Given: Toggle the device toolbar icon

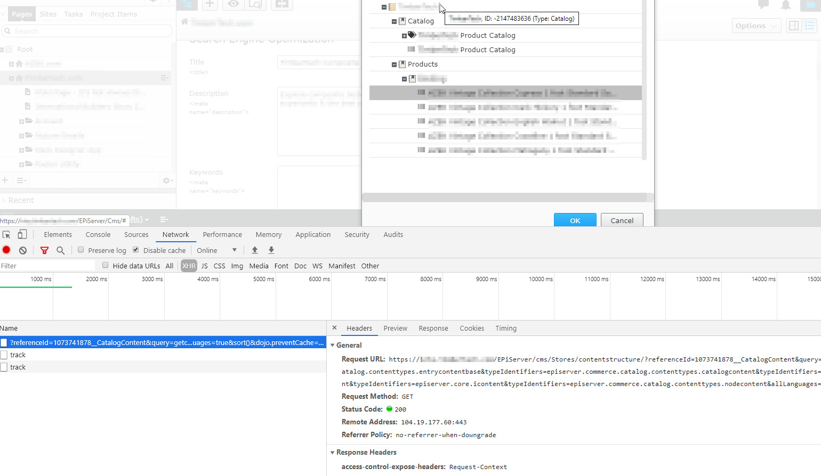Looking at the screenshot, I should coord(22,235).
